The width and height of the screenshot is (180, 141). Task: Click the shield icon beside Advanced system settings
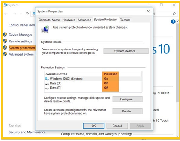click(x=5, y=54)
